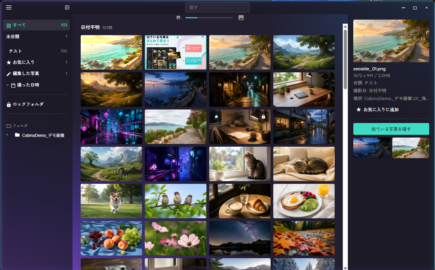Image resolution: width=435 pixels, height=270 pixels.
Task: Select the latte and croissant photo
Action: [x=240, y=201]
